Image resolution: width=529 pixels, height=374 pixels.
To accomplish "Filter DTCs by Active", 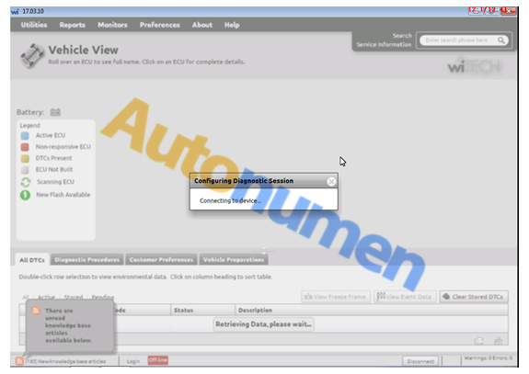I will (x=47, y=297).
